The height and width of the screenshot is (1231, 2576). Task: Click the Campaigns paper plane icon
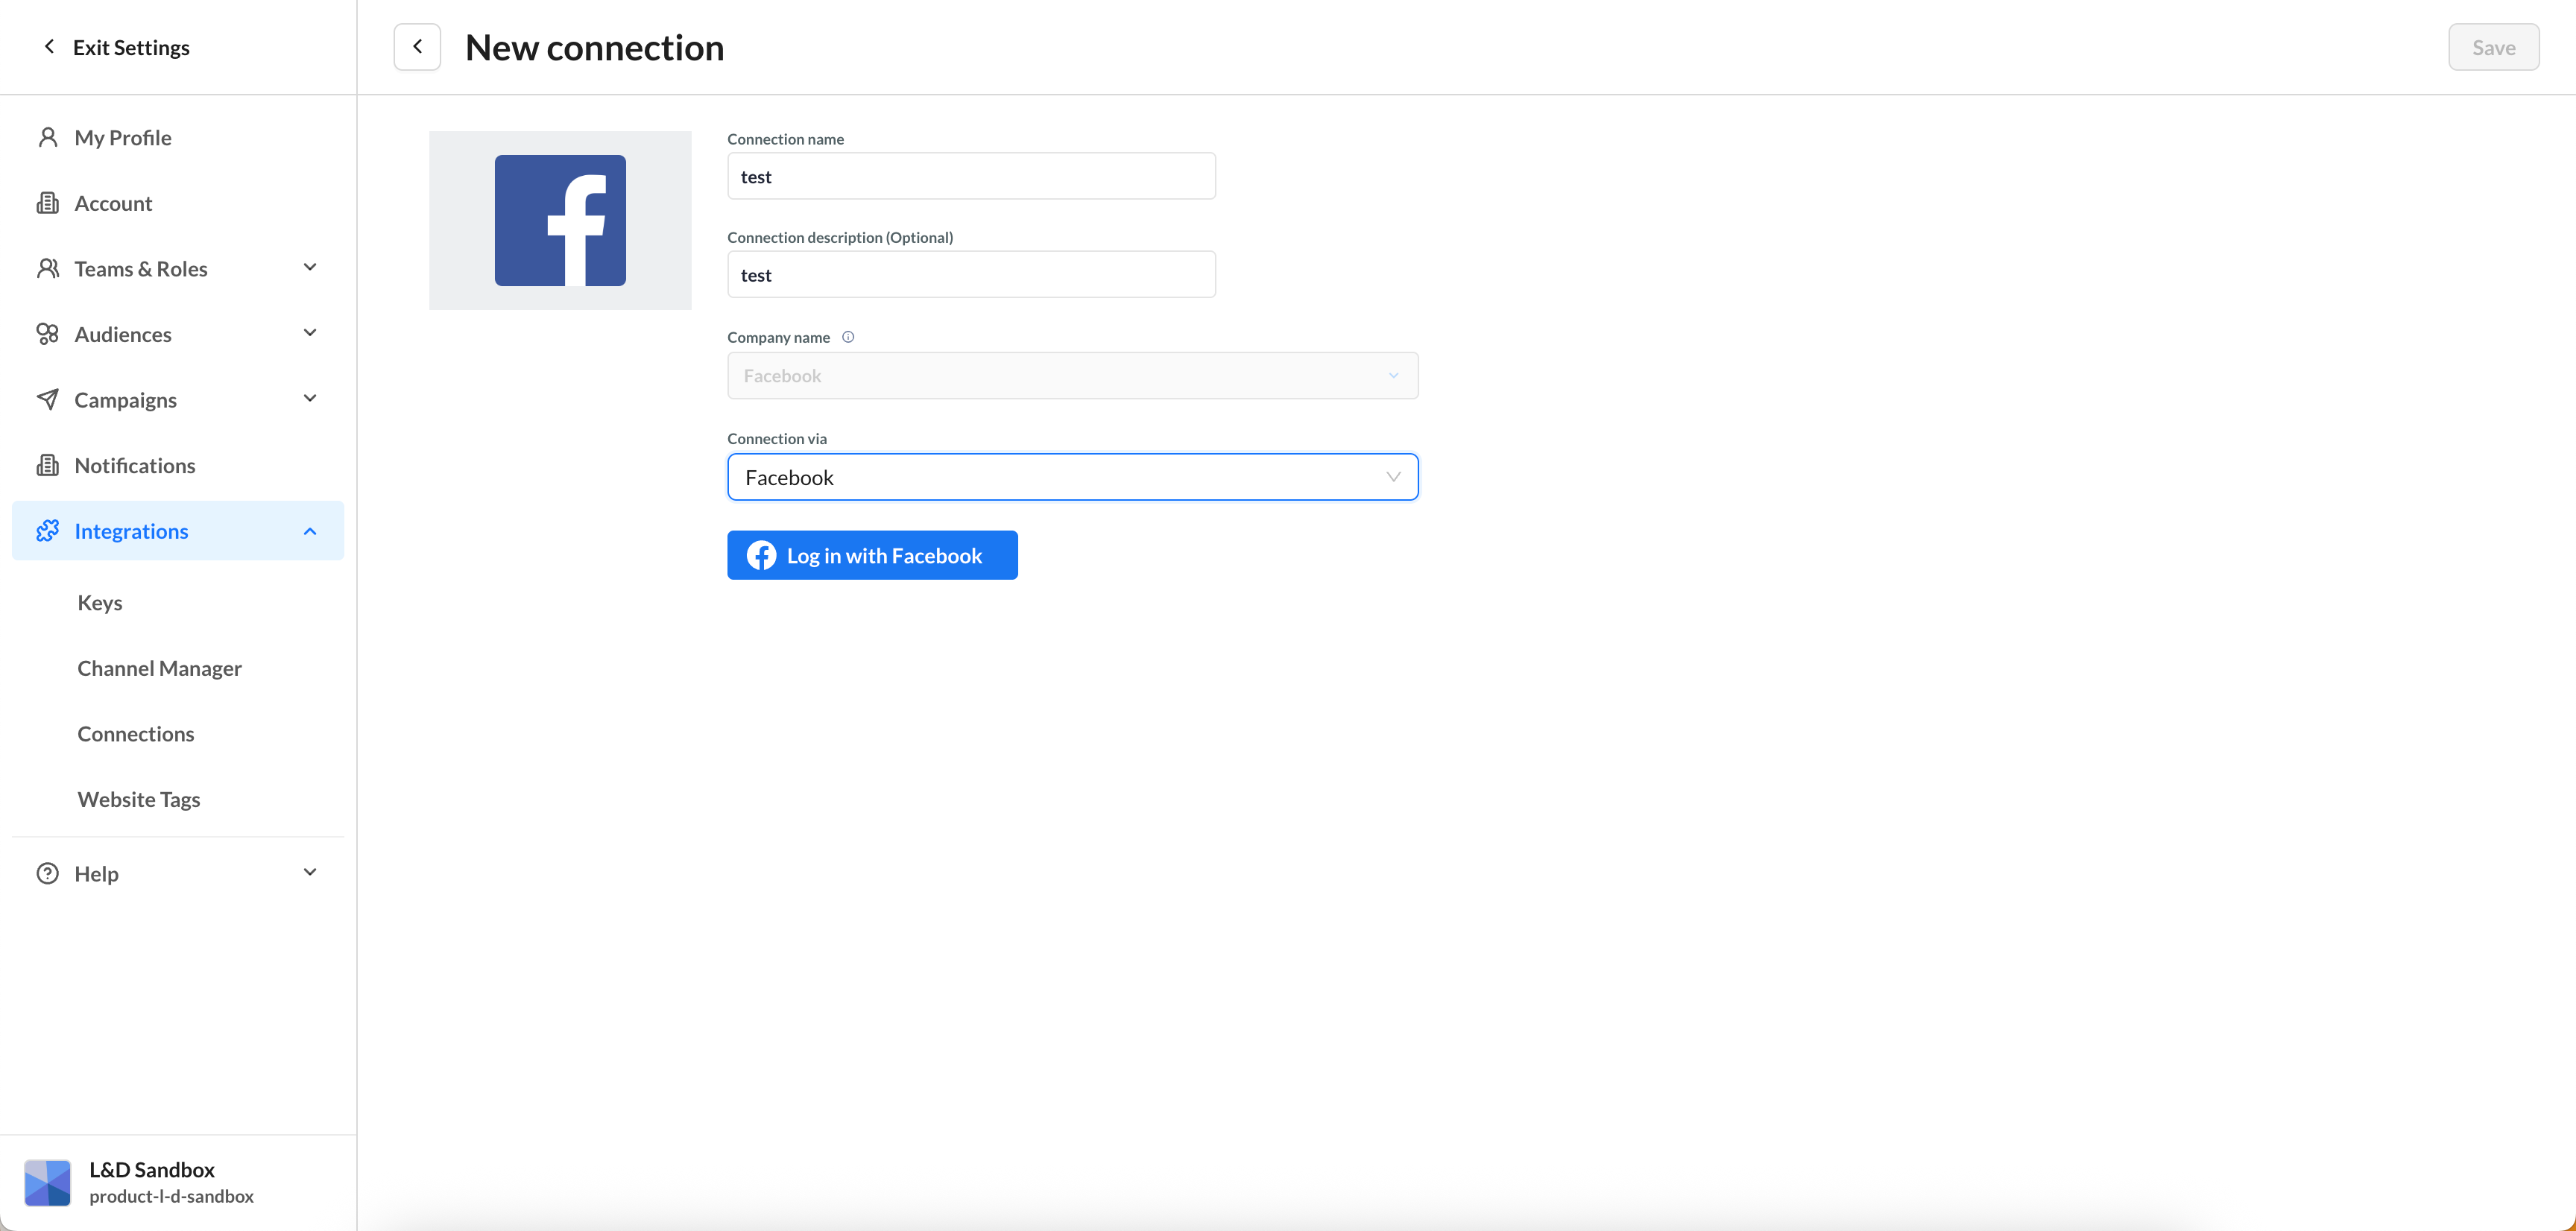point(47,400)
